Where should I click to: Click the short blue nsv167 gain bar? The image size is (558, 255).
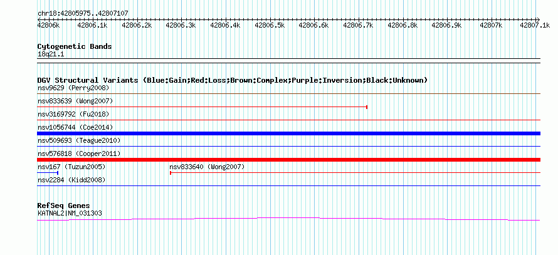coord(48,172)
